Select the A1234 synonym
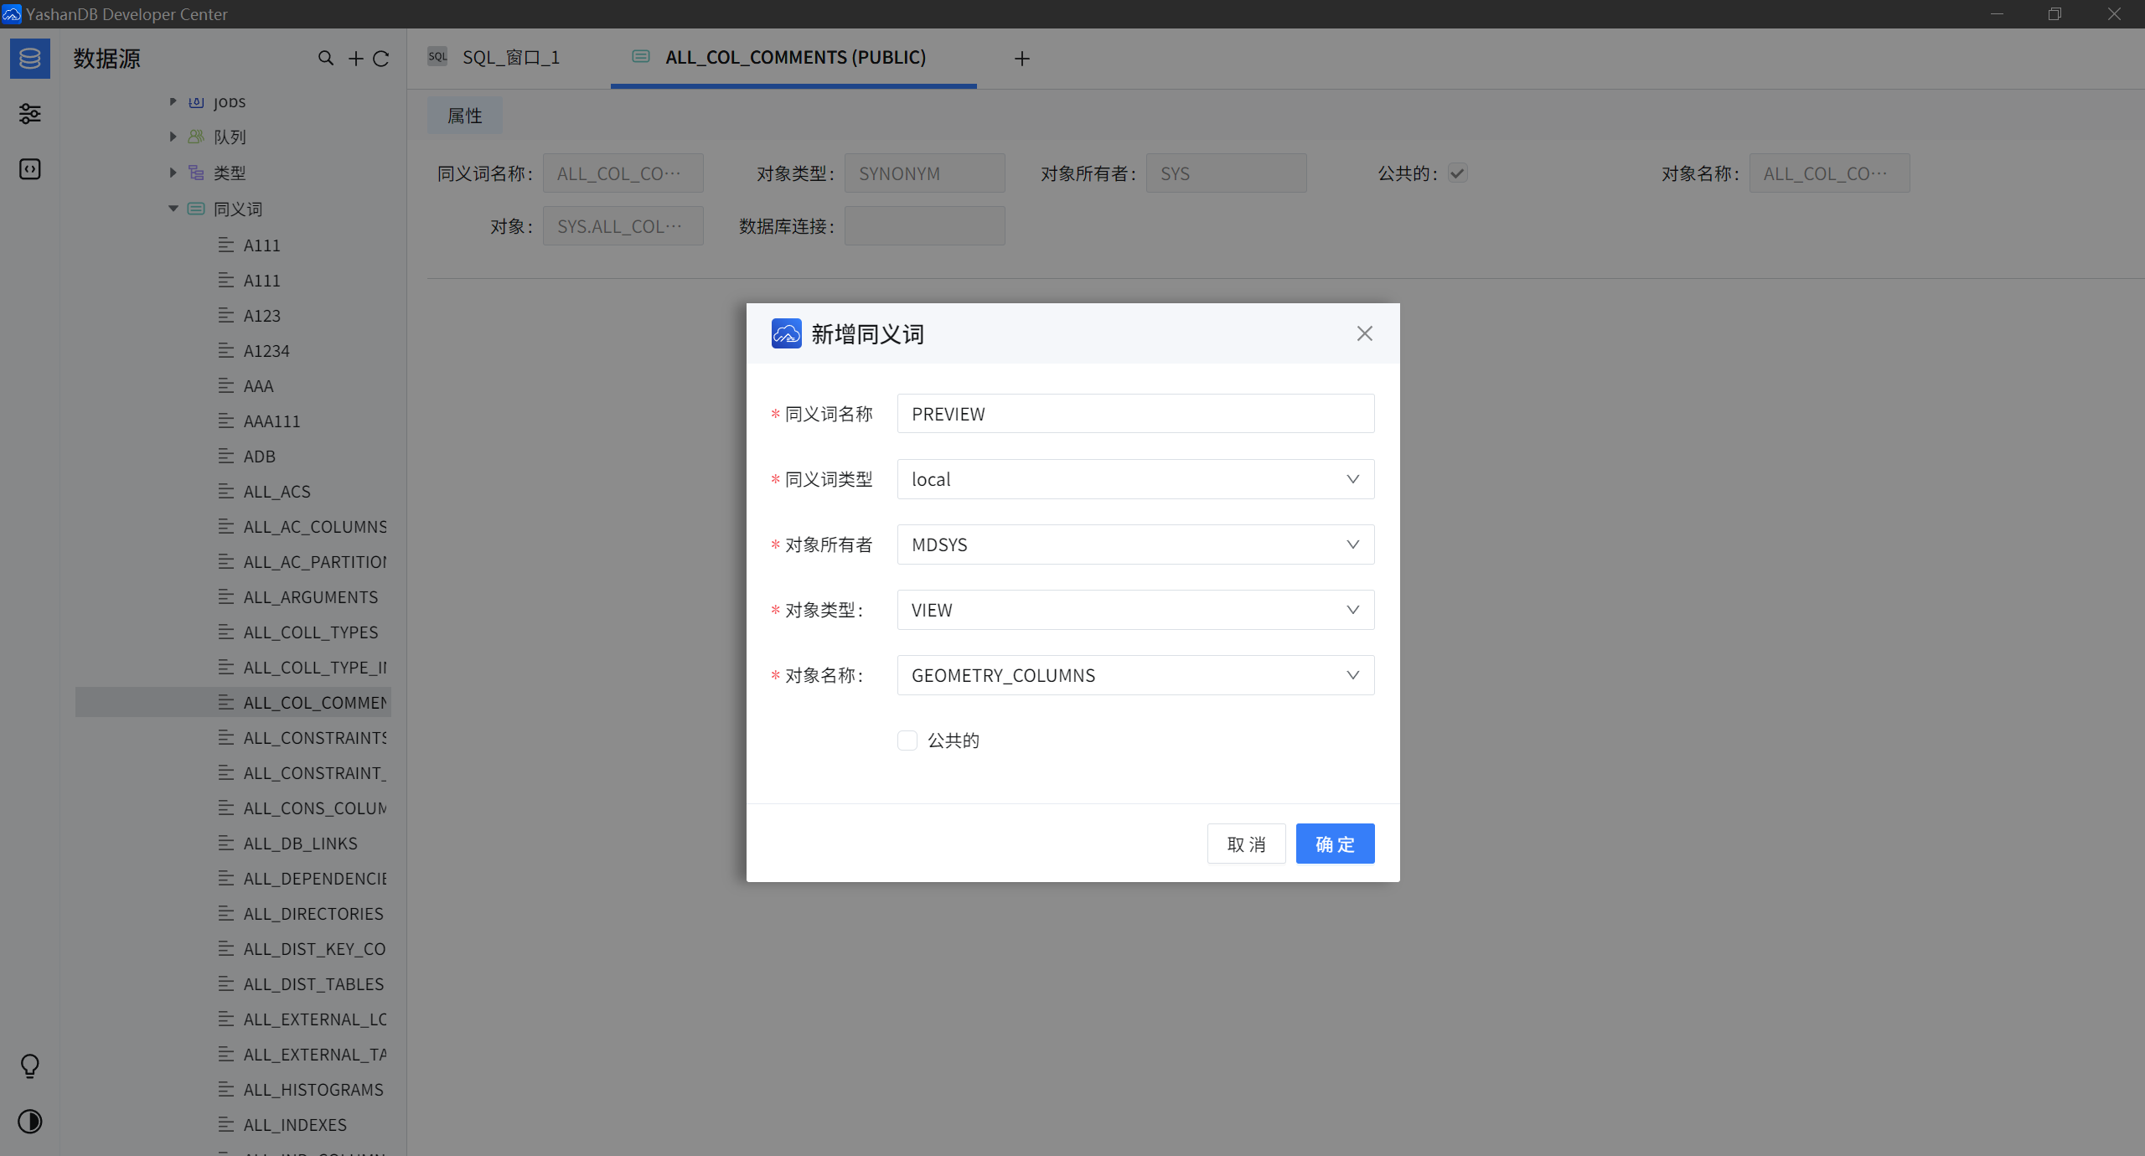This screenshot has width=2145, height=1156. tap(266, 351)
